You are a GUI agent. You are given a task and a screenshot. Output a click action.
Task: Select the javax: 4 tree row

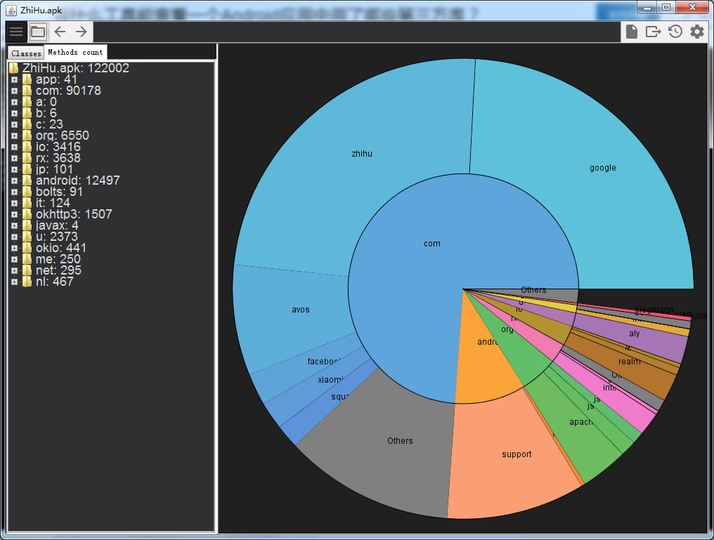coord(51,225)
